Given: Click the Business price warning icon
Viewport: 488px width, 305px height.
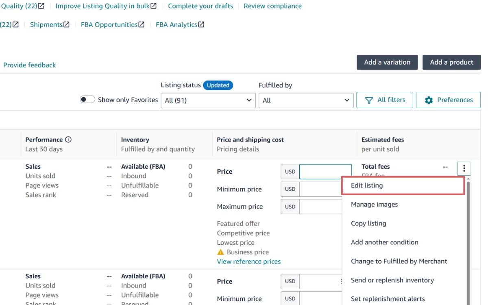Looking at the screenshot, I should (221, 252).
